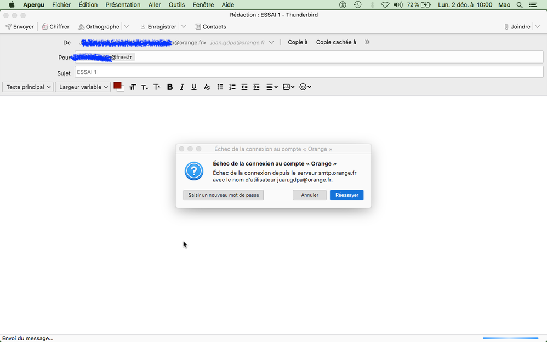
Task: Open the Édition menu
Action: click(x=88, y=5)
